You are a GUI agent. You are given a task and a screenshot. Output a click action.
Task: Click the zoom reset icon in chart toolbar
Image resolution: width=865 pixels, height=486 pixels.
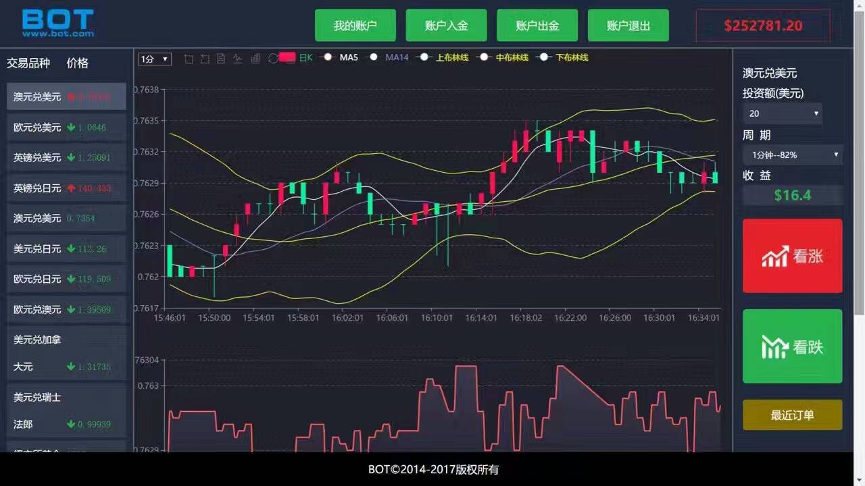pyautogui.click(x=205, y=59)
